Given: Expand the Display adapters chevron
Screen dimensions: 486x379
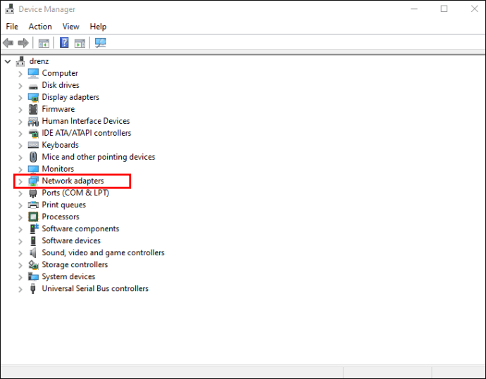Looking at the screenshot, I should (x=20, y=98).
